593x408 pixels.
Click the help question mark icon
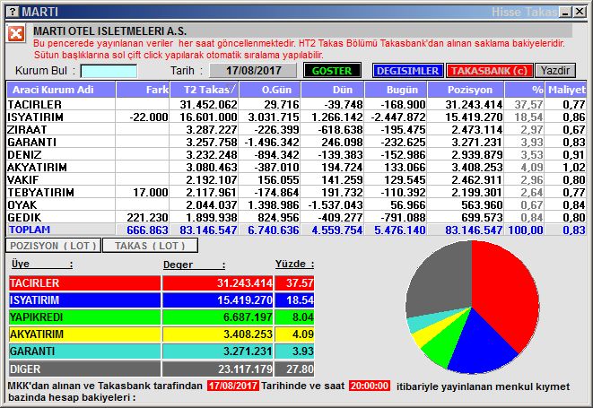(13, 12)
